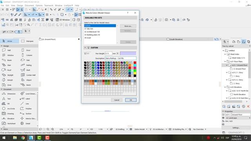Pick the Skylight tool
This screenshot has width=251, height=141.
coord(8,75)
